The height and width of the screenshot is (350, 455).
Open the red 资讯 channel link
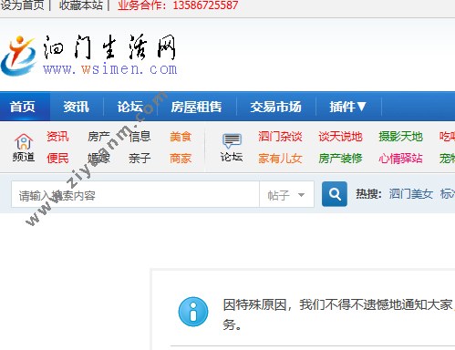[x=57, y=137]
